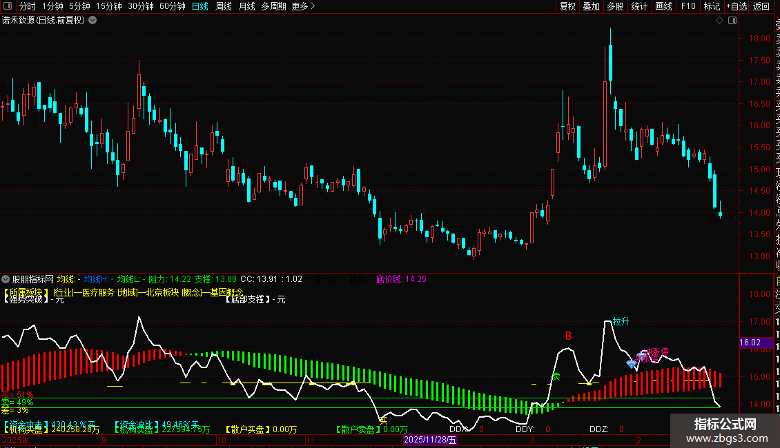Switch to 月线 period
Viewport: 780px width, 448px height.
(246, 6)
